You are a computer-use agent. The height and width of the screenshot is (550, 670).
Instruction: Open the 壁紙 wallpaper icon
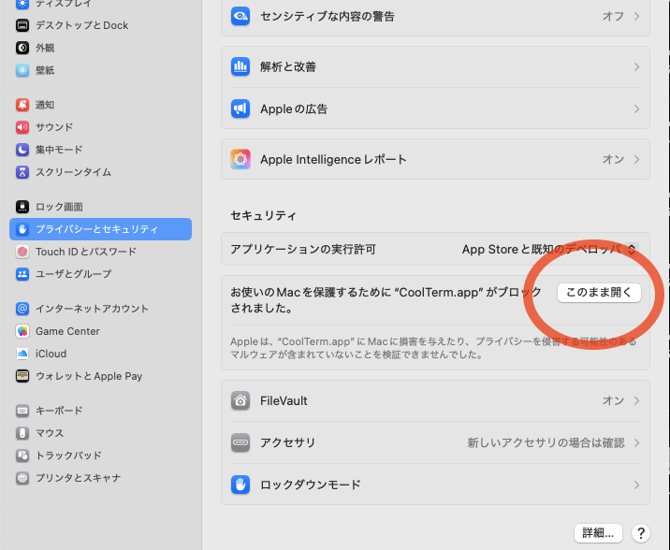click(22, 70)
